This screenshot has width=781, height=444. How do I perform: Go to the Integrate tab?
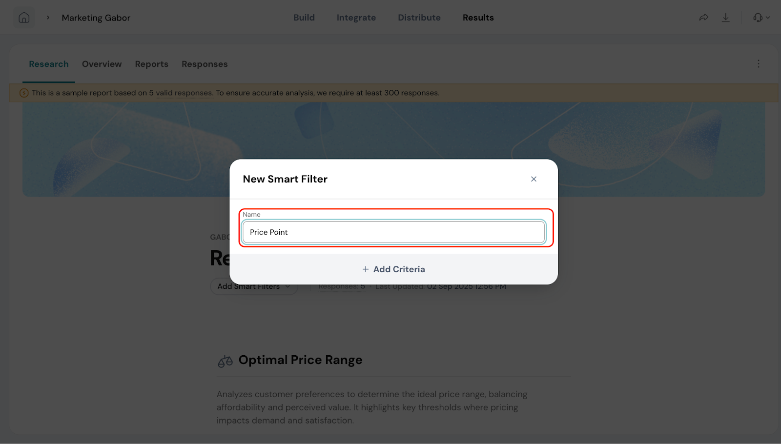coord(356,18)
